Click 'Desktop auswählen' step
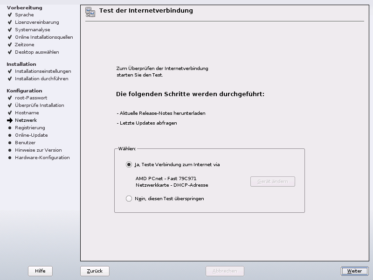 [x=37, y=52]
